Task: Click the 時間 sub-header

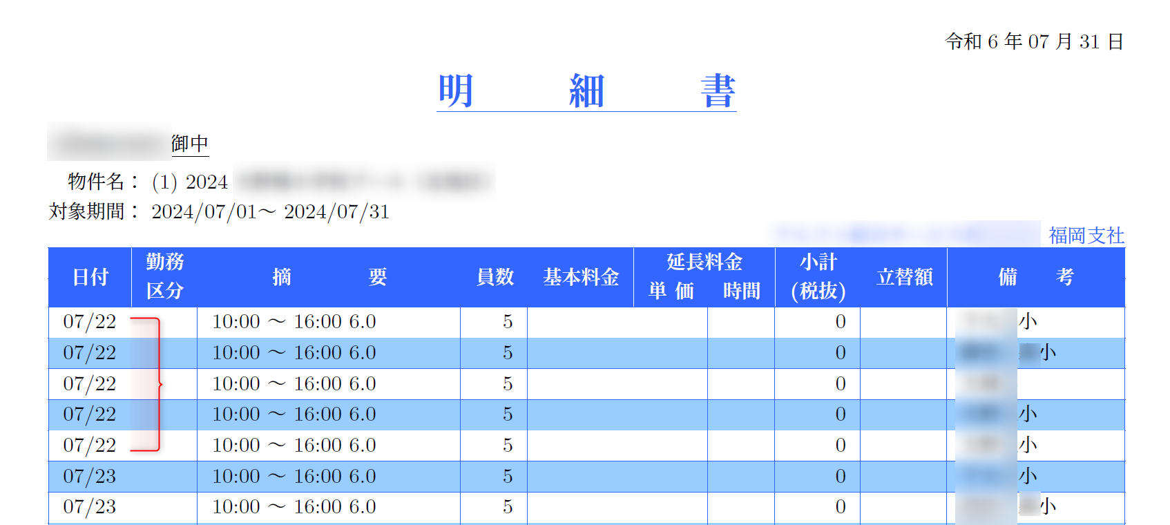Action: click(x=741, y=292)
